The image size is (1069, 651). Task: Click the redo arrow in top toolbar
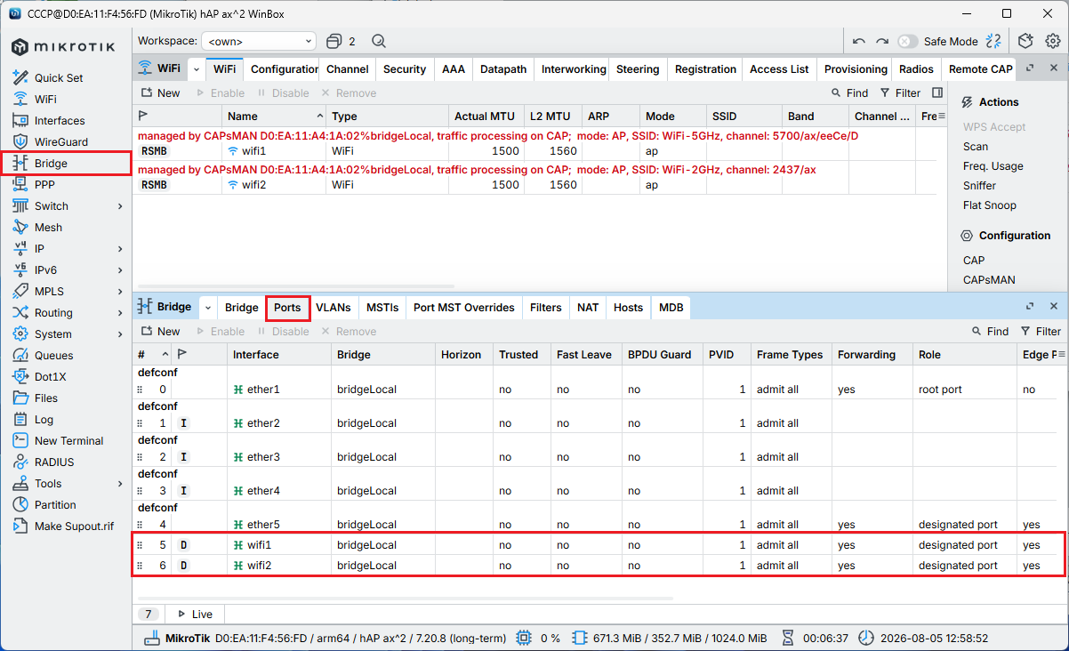click(x=882, y=41)
